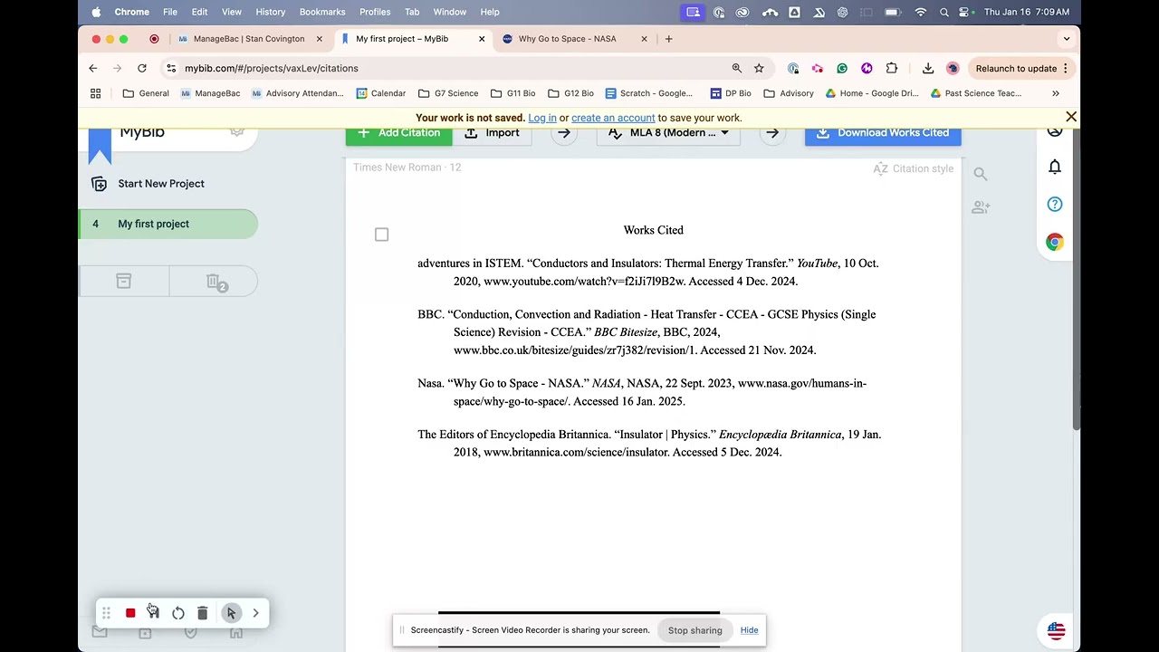The width and height of the screenshot is (1159, 652).
Task: Open the Chrome profile avatar
Action: 953,68
